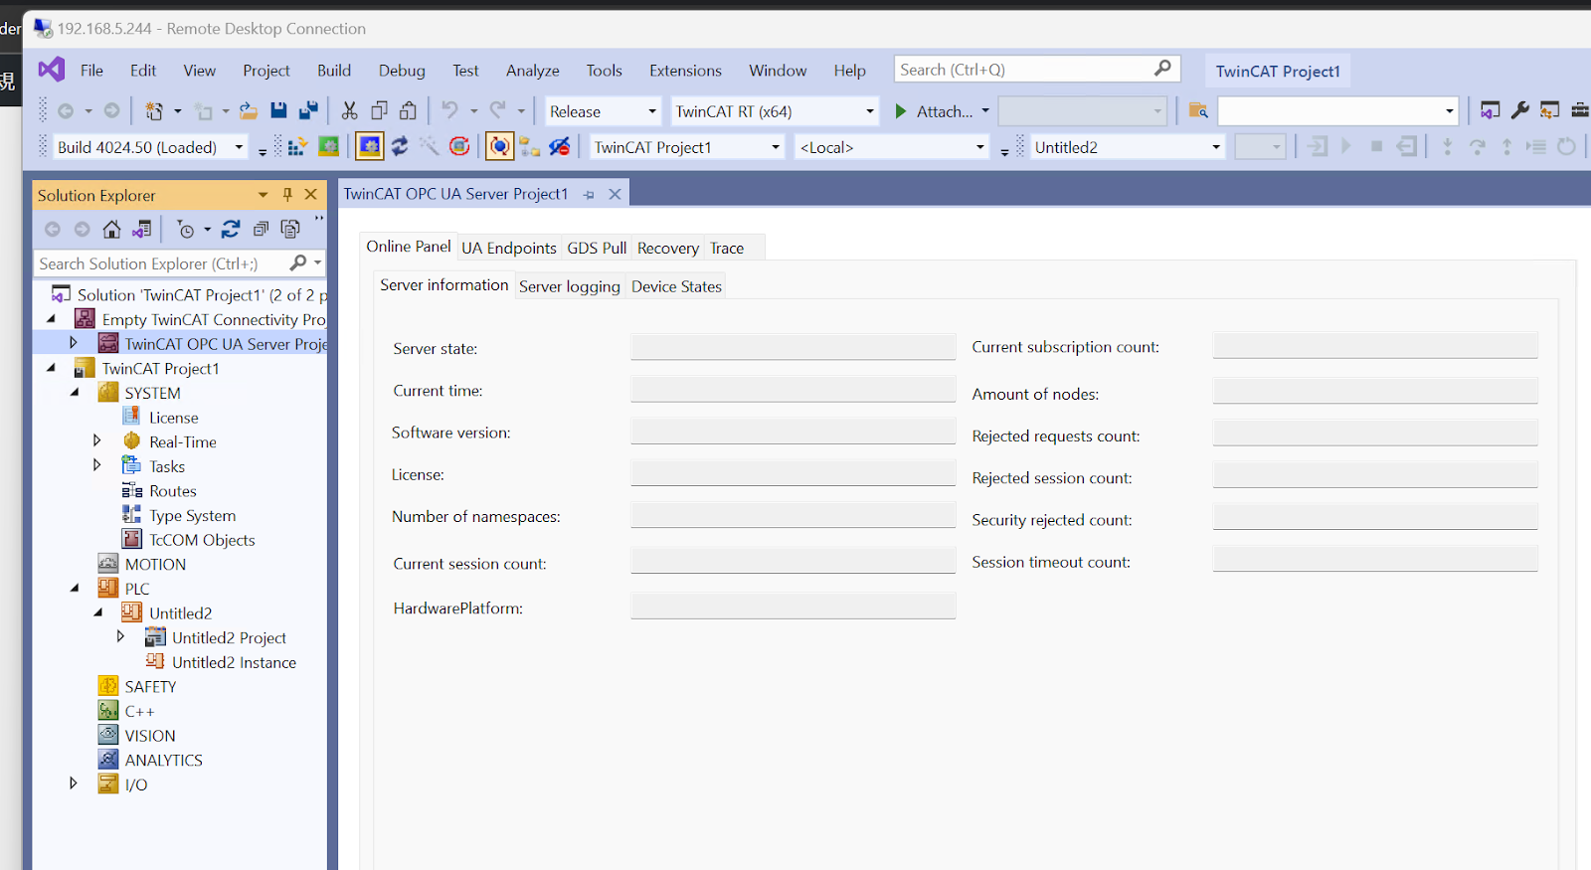Select the MOTION tree node
The height and width of the screenshot is (870, 1591).
pyautogui.click(x=155, y=564)
